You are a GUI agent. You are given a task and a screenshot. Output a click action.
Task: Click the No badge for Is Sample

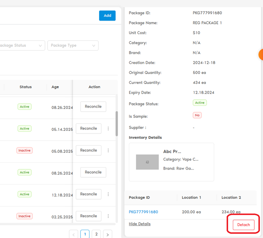click(x=197, y=115)
